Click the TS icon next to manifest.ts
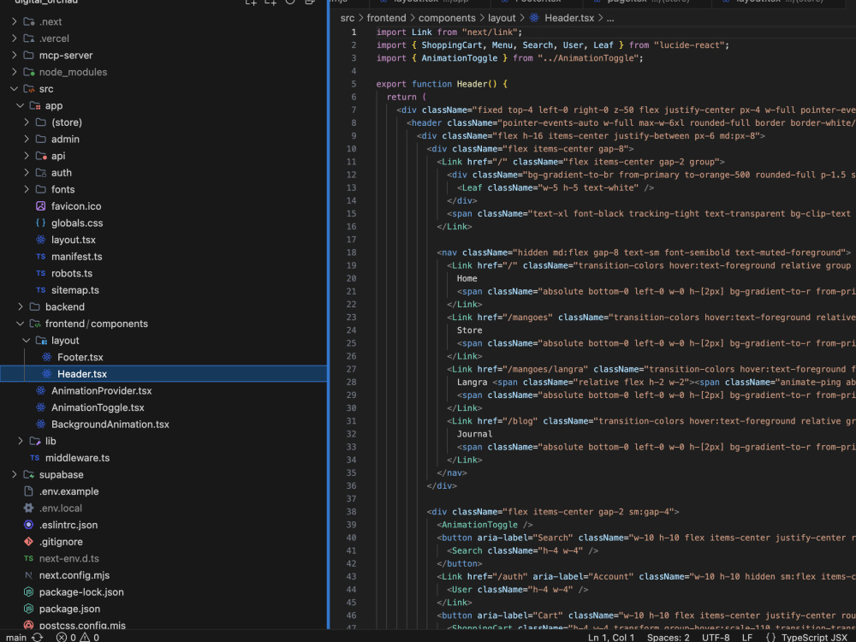856x642 pixels. (40, 257)
